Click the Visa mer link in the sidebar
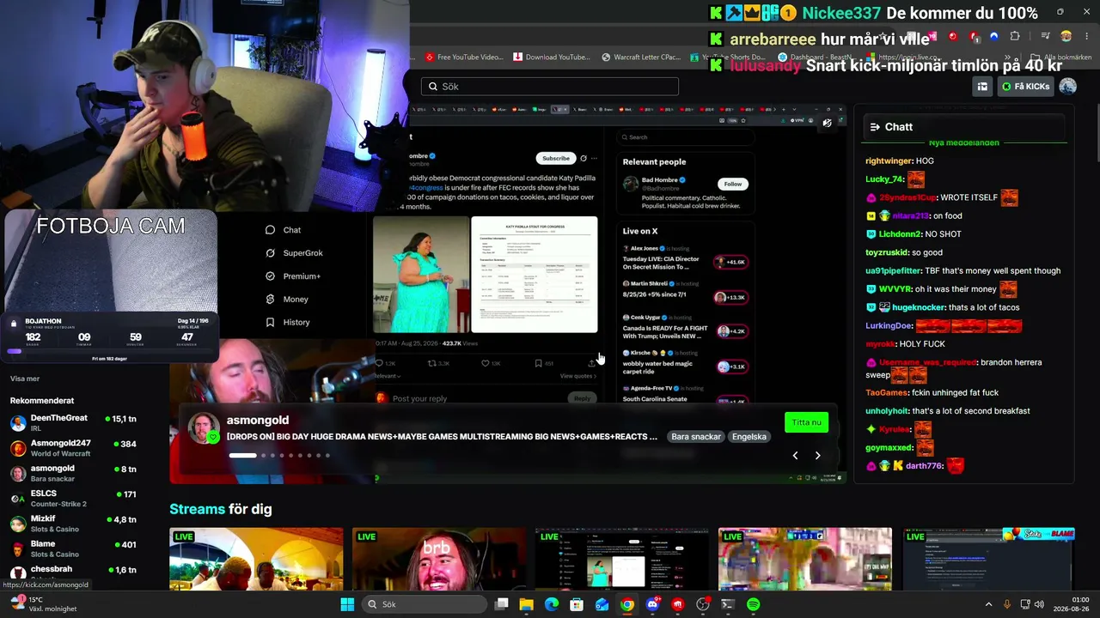 tap(25, 379)
